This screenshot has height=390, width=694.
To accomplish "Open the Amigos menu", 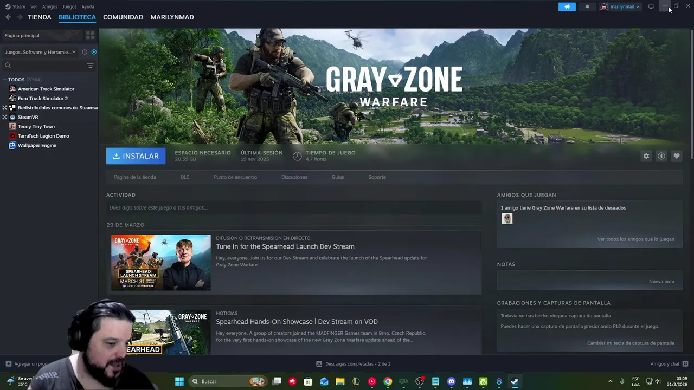I will pos(49,6).
